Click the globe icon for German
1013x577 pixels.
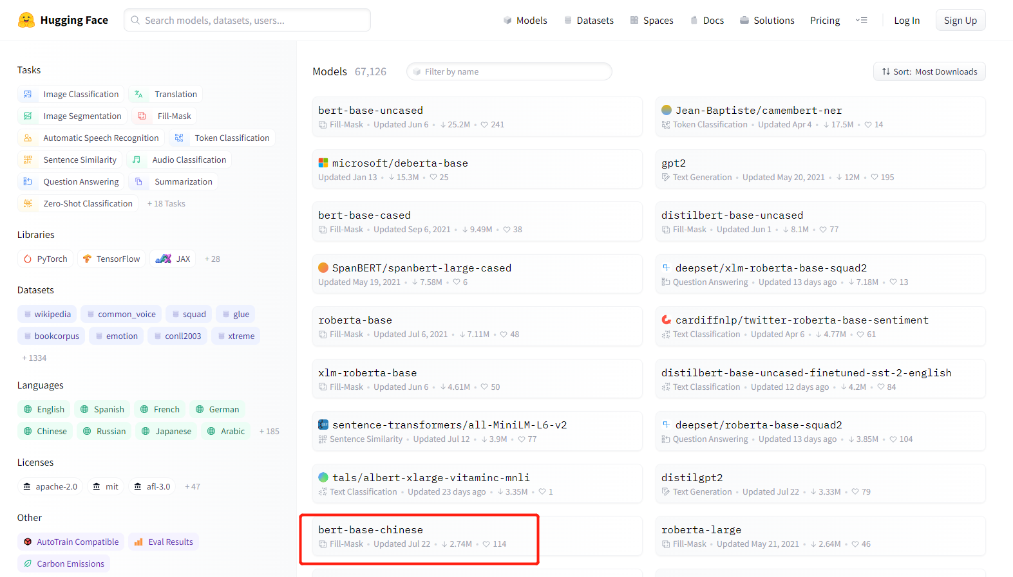(x=200, y=410)
